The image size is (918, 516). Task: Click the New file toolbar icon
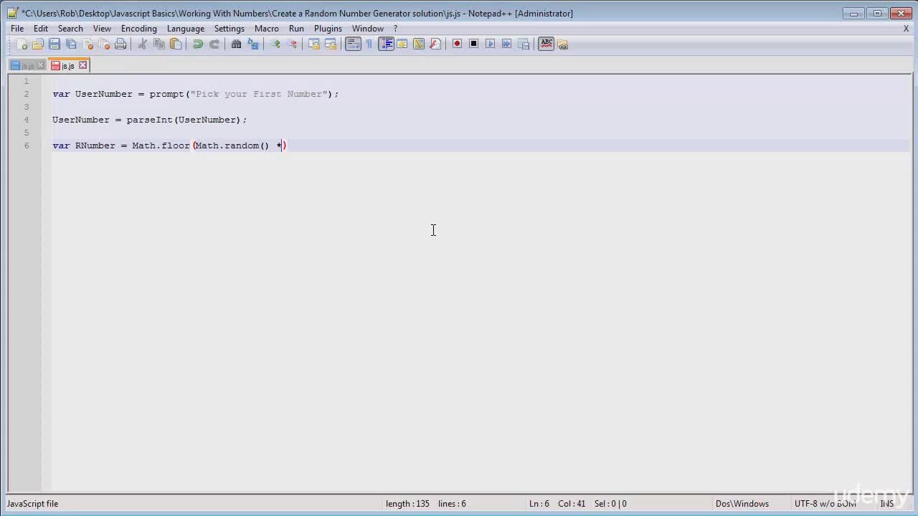[x=22, y=44]
